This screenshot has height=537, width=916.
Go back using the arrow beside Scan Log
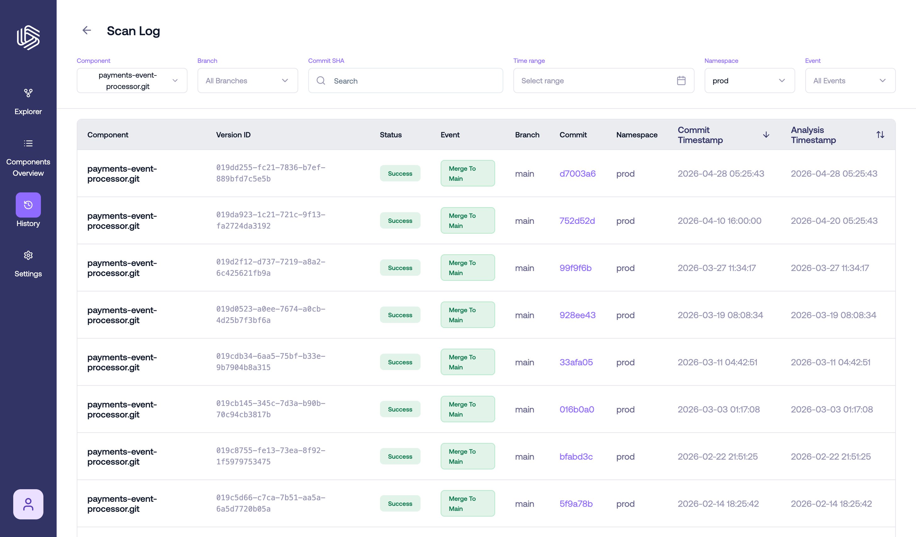(x=87, y=30)
